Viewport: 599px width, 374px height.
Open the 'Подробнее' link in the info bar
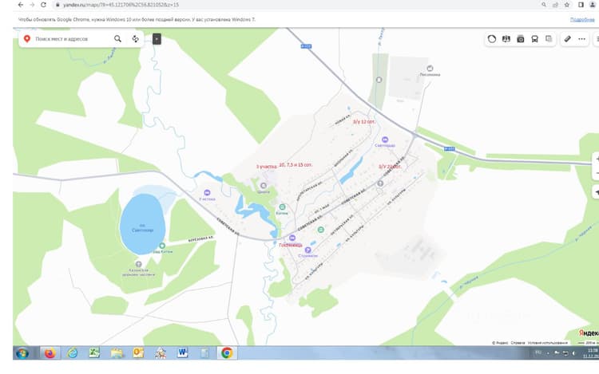pyautogui.click(x=582, y=19)
